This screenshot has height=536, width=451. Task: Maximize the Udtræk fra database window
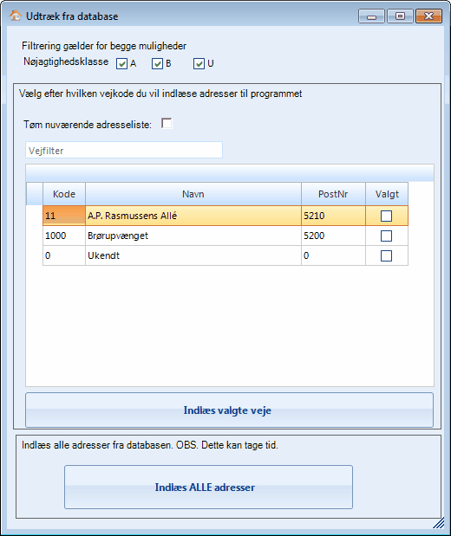pos(400,16)
